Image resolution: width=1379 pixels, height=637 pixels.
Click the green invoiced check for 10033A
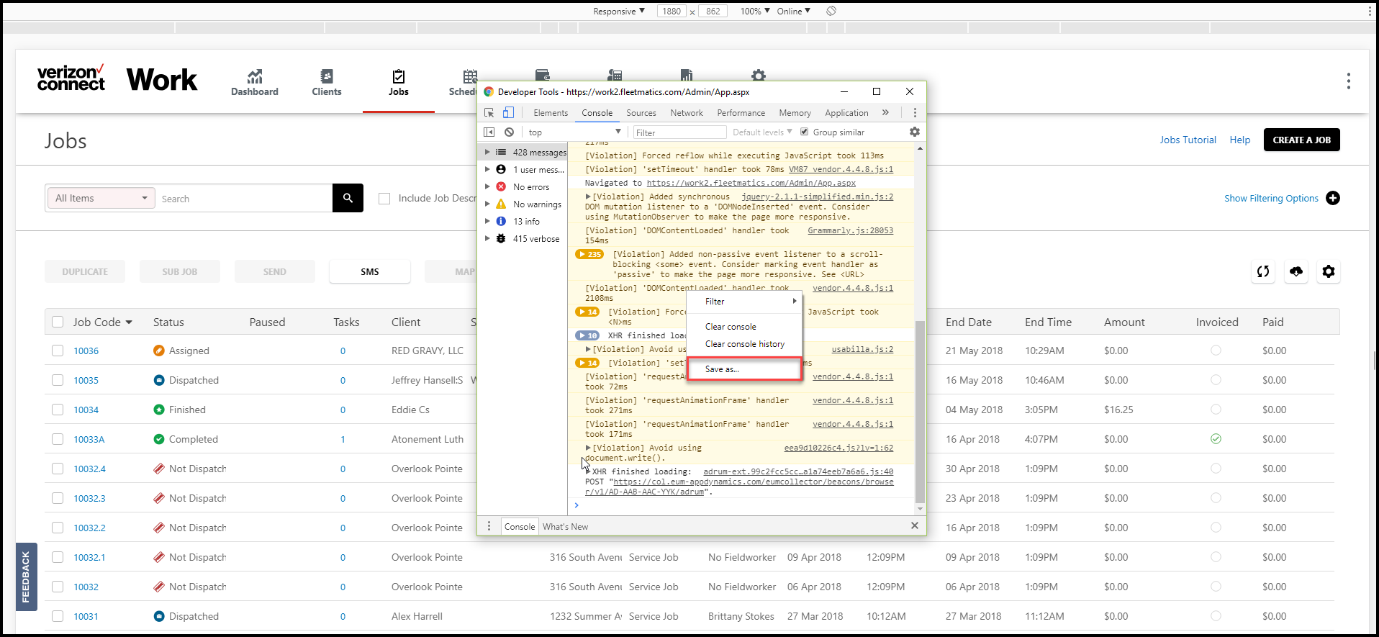[1216, 438]
